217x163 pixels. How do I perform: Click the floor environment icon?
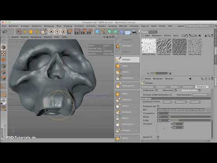tap(128, 32)
